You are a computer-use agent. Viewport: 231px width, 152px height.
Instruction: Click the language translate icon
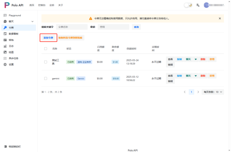tap(198, 5)
